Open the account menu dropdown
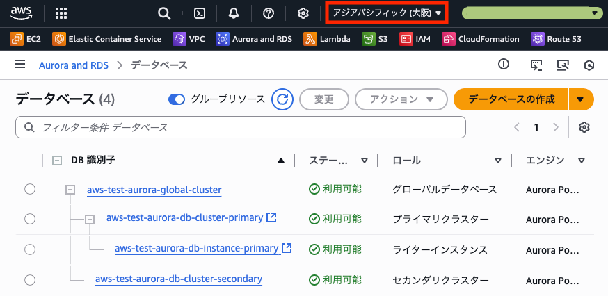The image size is (608, 296). 531,13
